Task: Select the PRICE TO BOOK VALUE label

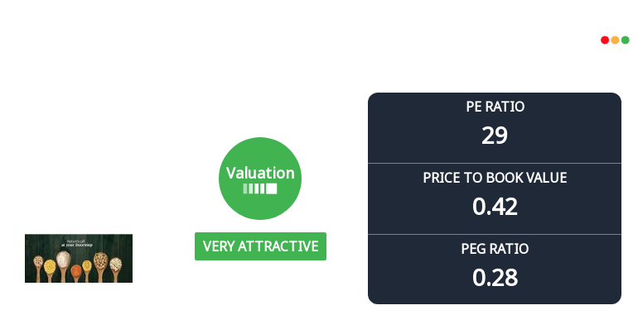Action: click(x=495, y=178)
